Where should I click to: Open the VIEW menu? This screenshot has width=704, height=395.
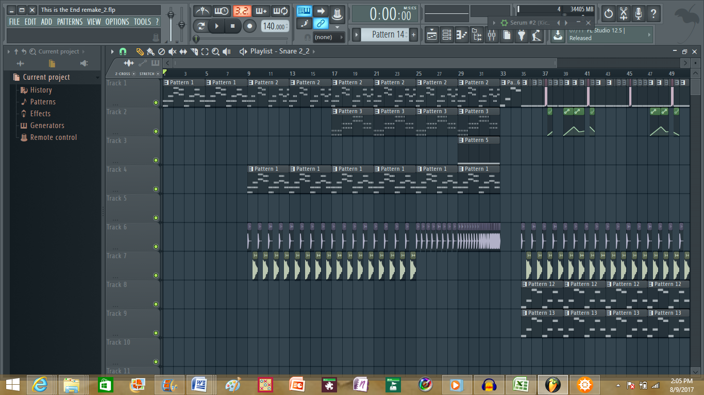point(94,22)
